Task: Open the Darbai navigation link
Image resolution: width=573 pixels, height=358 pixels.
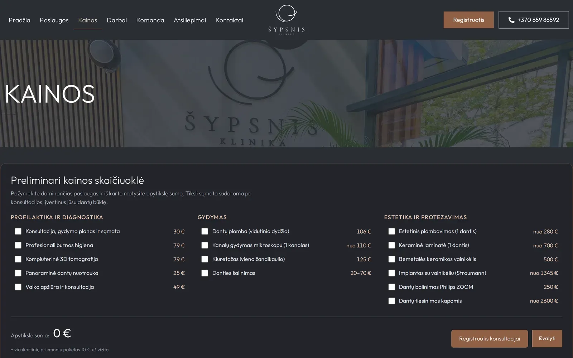Action: [117, 20]
